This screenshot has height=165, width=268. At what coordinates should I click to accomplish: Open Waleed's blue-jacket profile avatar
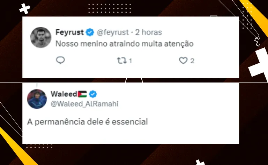point(37,99)
